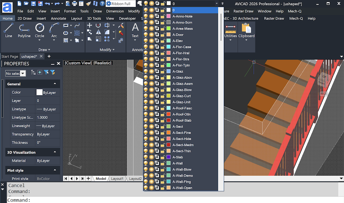
Task: Open the undo history dropdown arrow
Action: pos(52,3)
